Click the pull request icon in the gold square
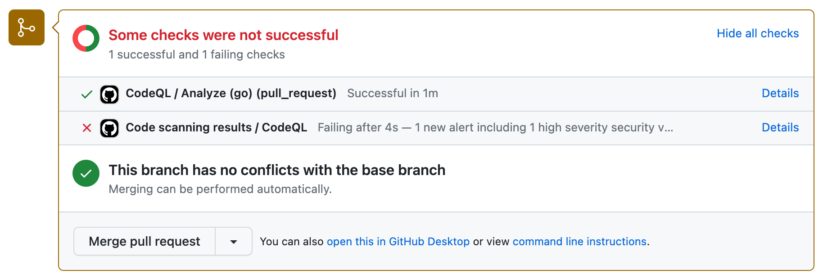The height and width of the screenshot is (279, 823). point(26,27)
